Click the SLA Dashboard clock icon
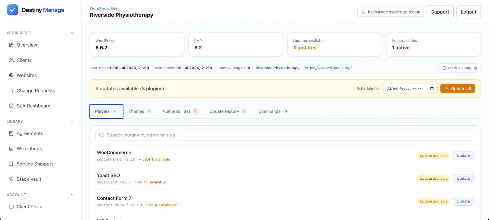489x220 pixels. point(11,106)
